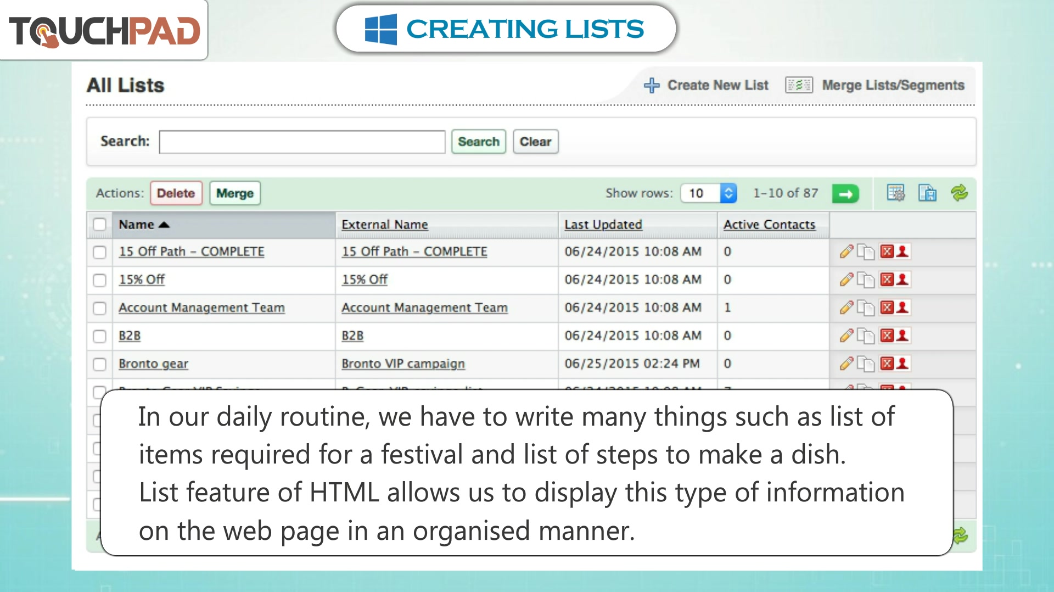Check the B2B row checkbox
Viewport: 1054px width, 592px height.
pos(99,336)
